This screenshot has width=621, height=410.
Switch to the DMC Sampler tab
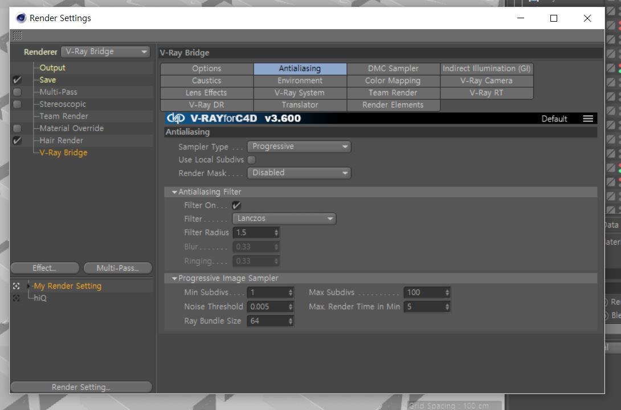[x=393, y=68]
